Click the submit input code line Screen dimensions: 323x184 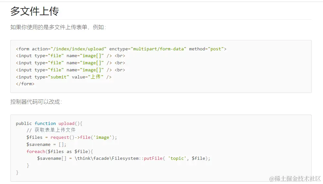point(63,77)
